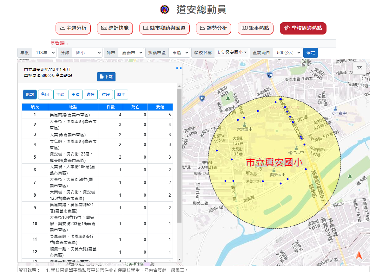Screen dimensions: 376x272
Task: Click the 下載 download button
Action: point(106,77)
